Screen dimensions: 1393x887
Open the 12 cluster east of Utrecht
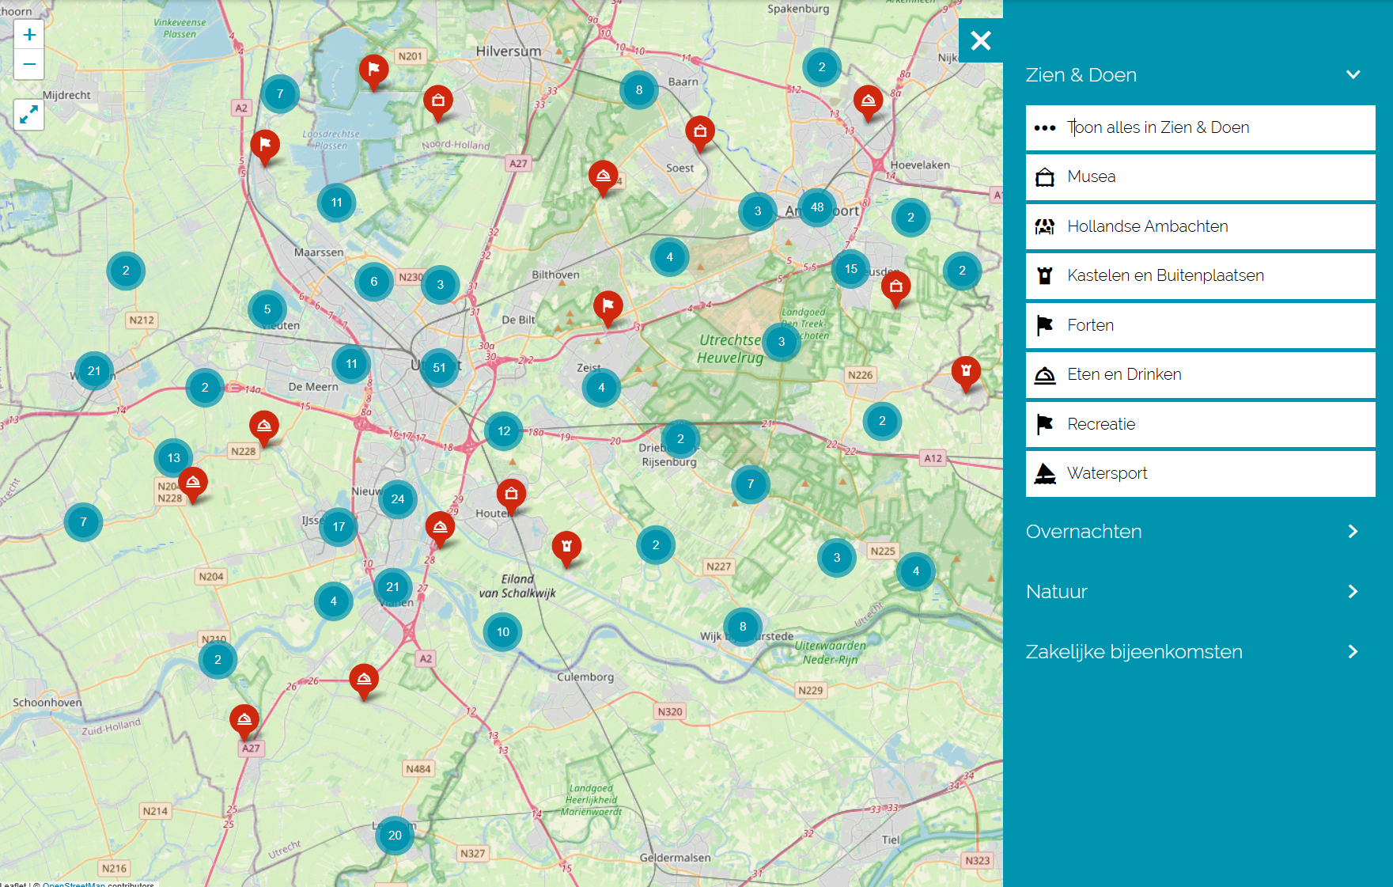pyautogui.click(x=504, y=431)
